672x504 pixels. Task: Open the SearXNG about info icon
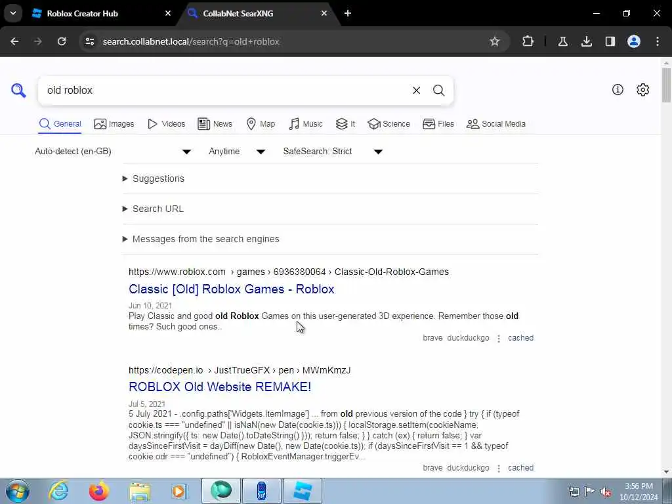pyautogui.click(x=618, y=89)
